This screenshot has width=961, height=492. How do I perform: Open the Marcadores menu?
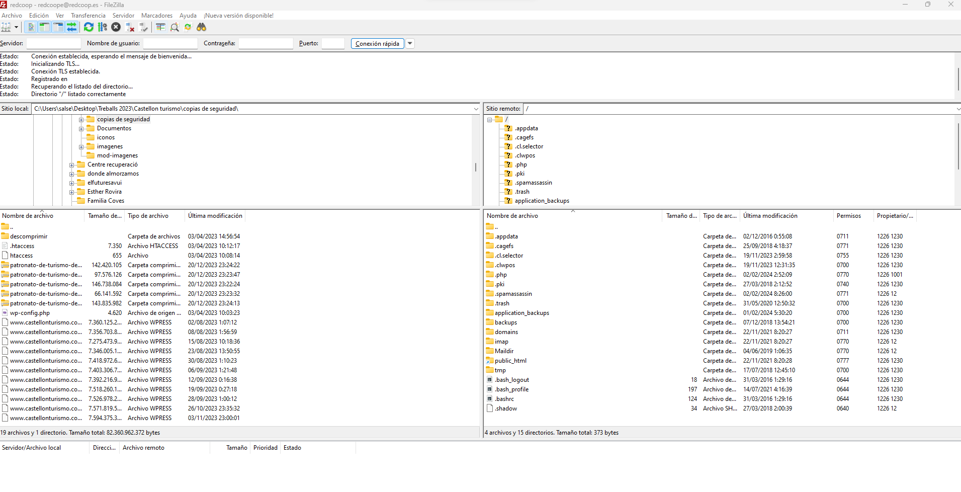pos(156,16)
